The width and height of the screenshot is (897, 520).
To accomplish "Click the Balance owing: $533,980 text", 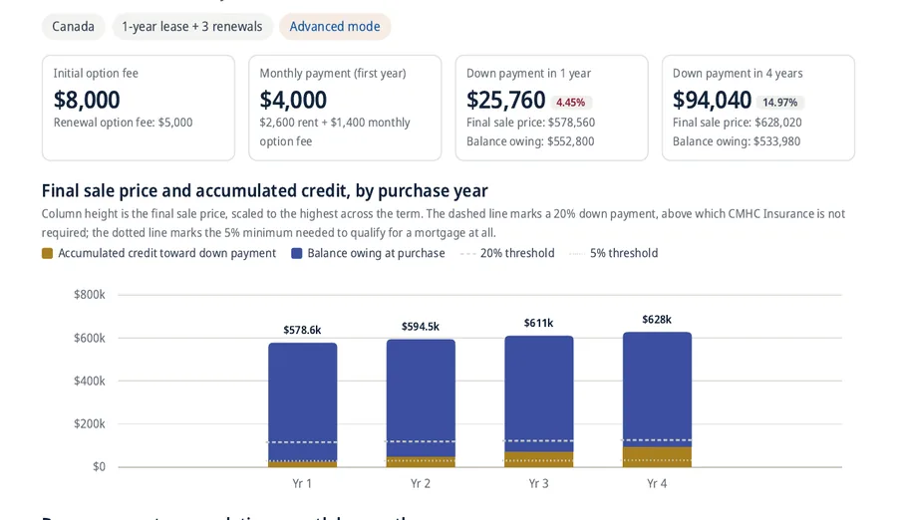I will pos(737,141).
